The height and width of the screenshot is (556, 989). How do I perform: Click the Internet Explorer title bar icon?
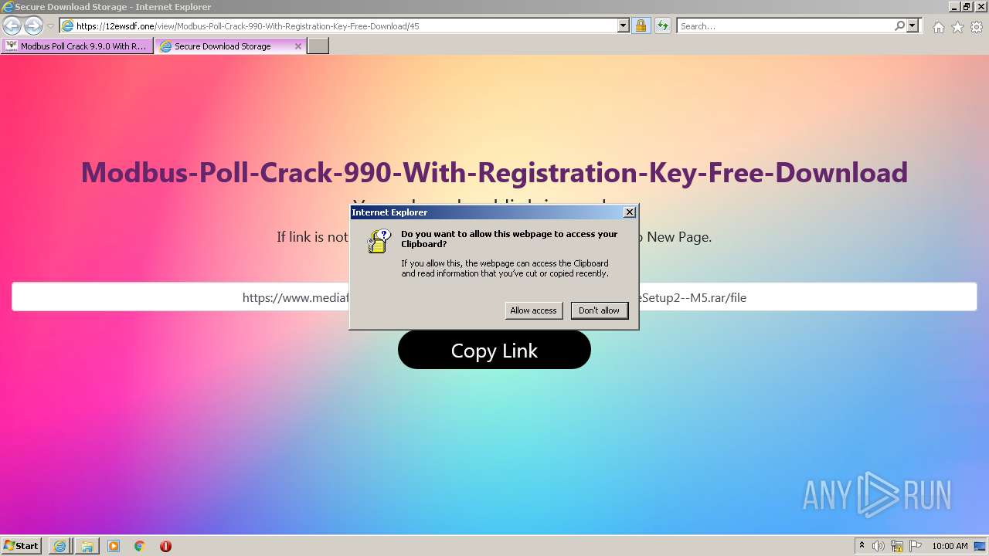(x=7, y=6)
